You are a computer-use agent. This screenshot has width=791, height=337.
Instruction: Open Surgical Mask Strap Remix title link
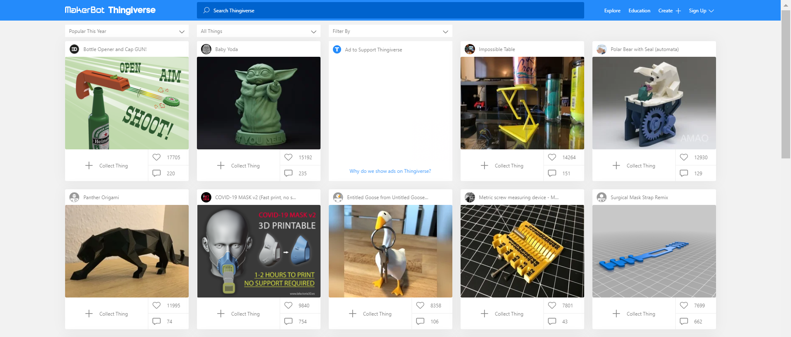click(639, 198)
